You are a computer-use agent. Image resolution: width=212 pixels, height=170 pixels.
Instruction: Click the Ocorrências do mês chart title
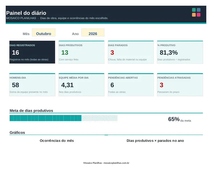57,141
